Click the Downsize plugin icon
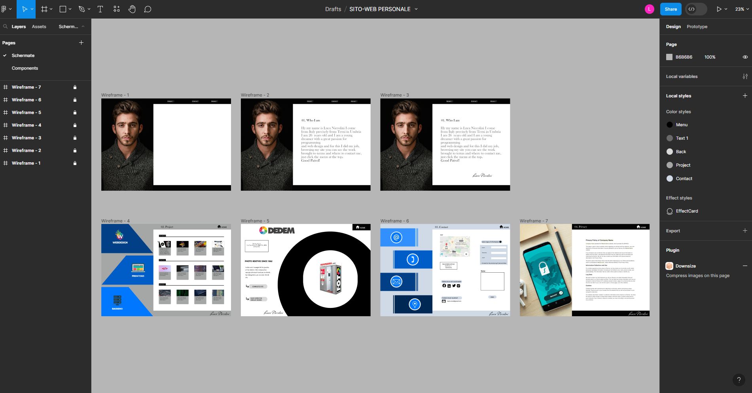752x393 pixels. pyautogui.click(x=669, y=266)
